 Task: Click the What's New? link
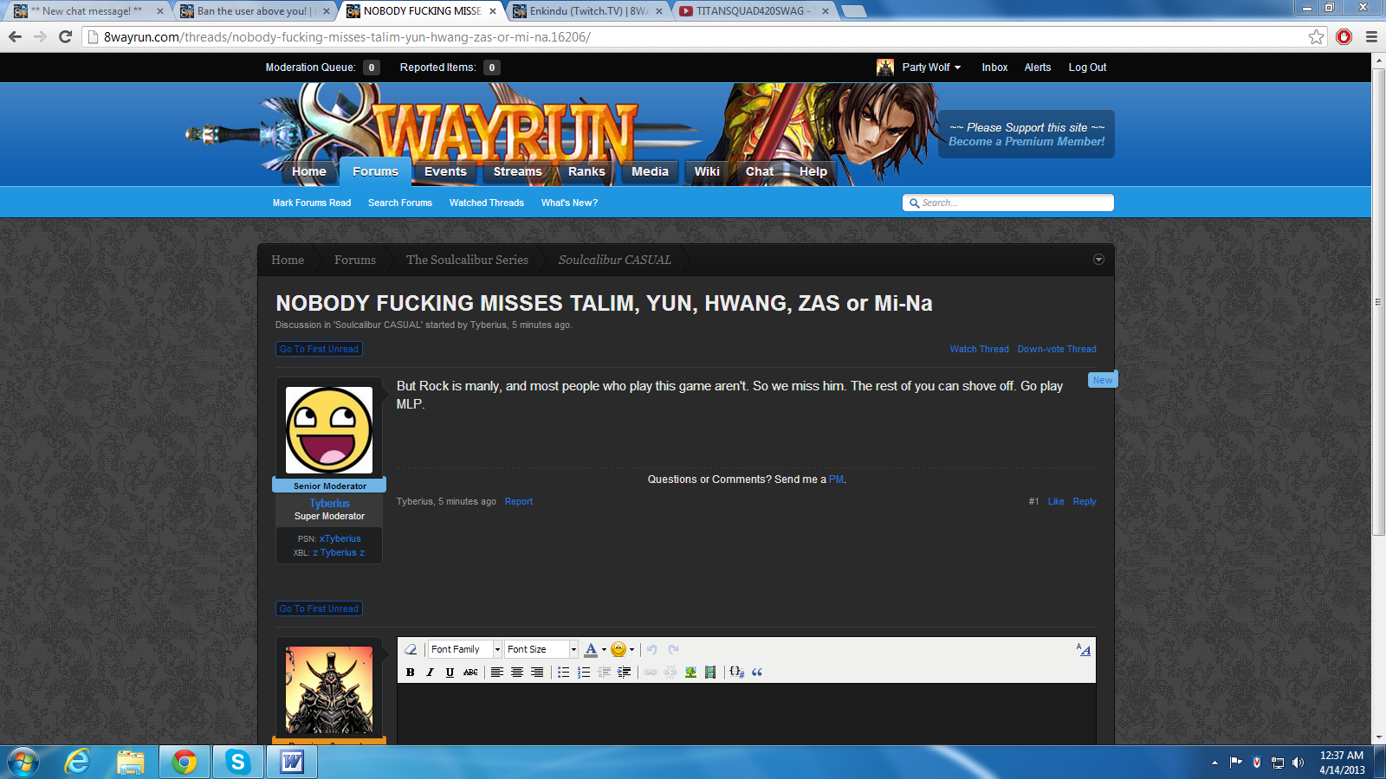point(569,203)
